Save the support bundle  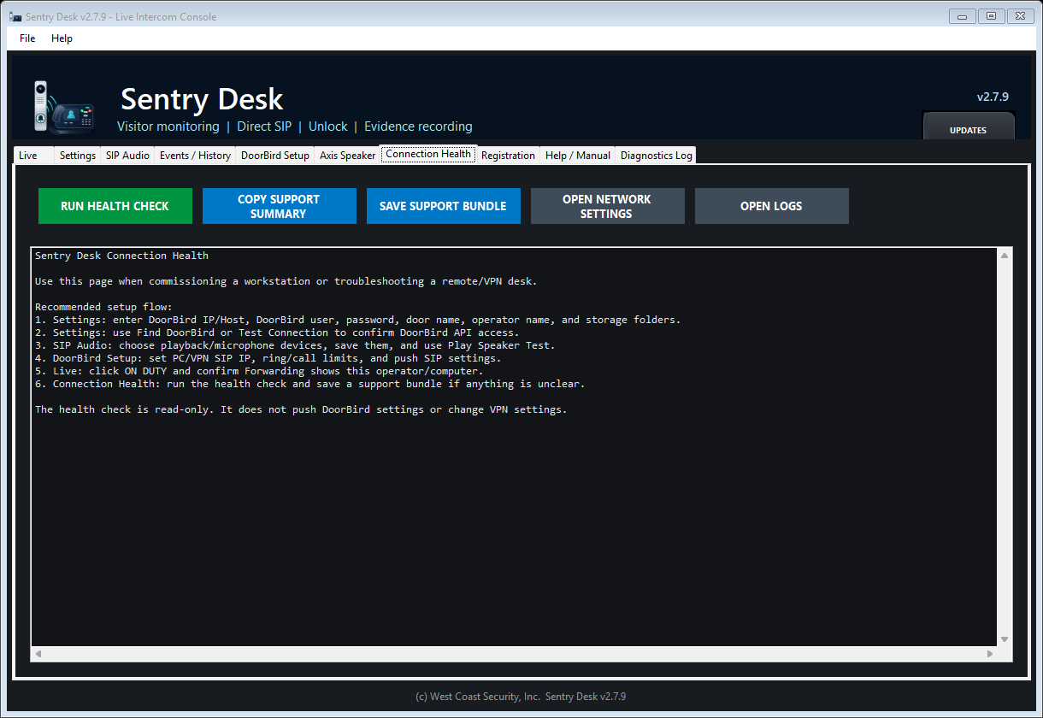pos(444,206)
